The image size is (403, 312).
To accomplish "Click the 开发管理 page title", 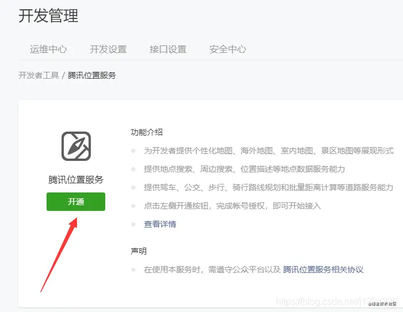I will (48, 16).
